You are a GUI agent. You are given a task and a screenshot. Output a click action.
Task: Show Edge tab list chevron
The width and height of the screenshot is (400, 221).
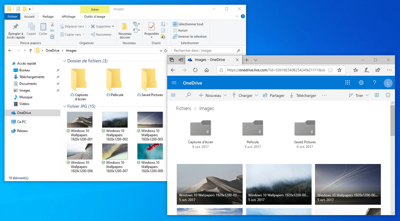[256, 60]
